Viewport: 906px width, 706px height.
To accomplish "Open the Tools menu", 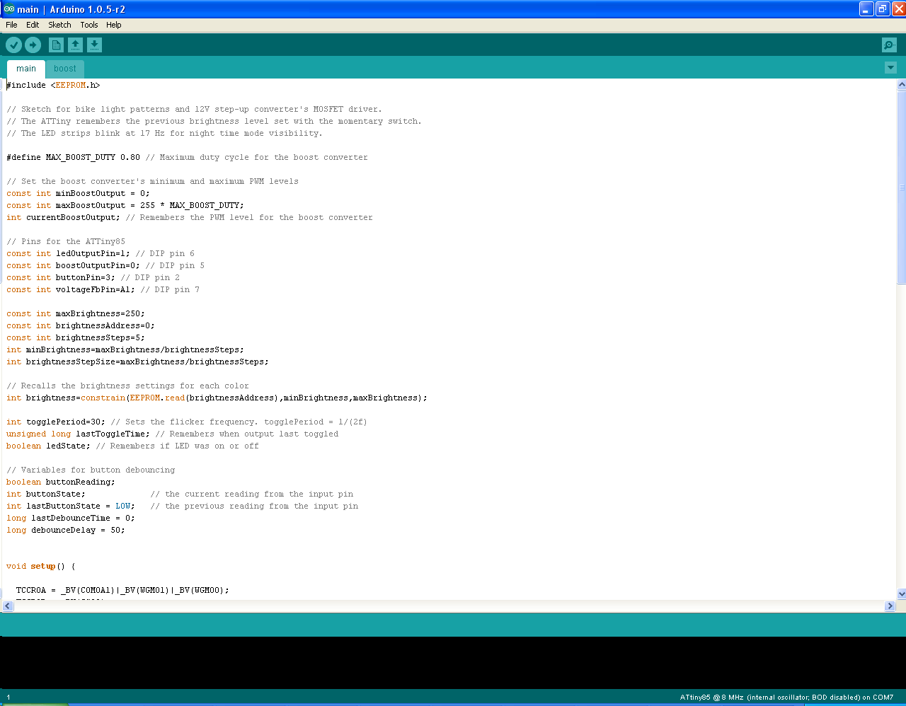I will tap(89, 25).
